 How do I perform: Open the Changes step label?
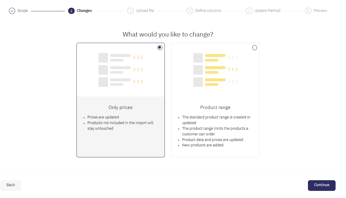coord(84,11)
